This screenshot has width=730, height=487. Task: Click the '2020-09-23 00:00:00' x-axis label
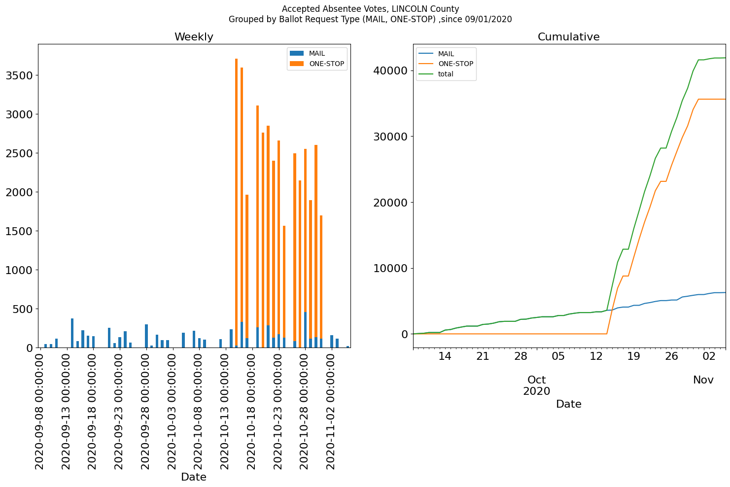click(x=119, y=411)
